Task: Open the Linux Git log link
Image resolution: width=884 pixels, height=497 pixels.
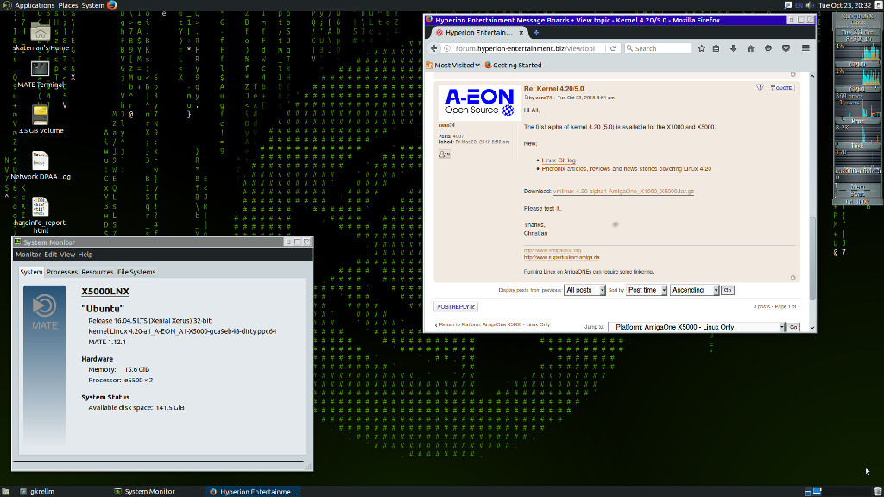Action: pyautogui.click(x=559, y=160)
